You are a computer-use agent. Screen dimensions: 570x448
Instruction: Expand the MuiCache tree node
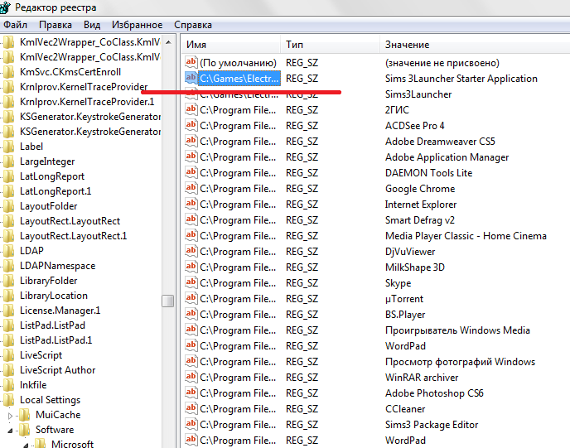pyautogui.click(x=10, y=416)
